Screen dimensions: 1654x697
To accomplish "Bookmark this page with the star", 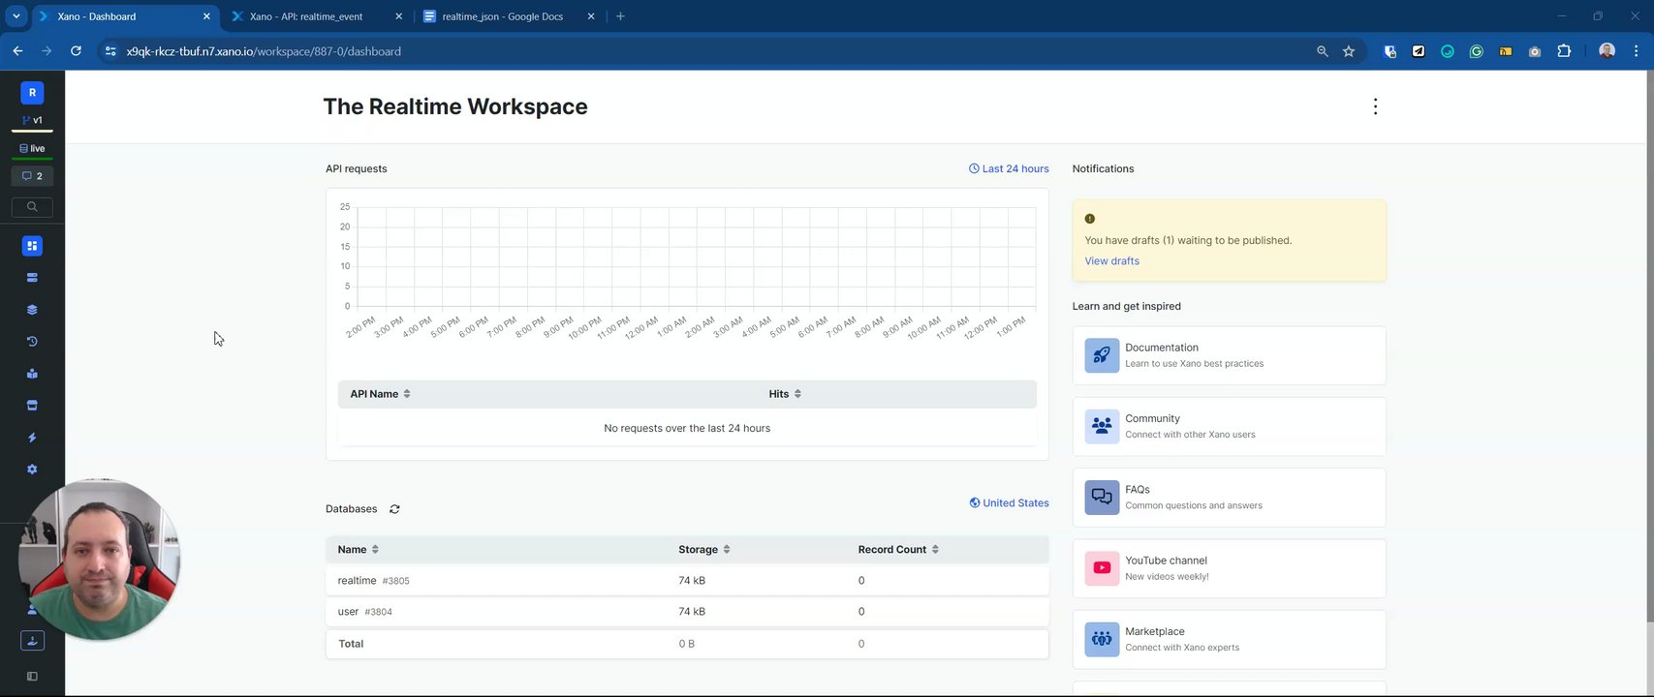I will coord(1349,51).
